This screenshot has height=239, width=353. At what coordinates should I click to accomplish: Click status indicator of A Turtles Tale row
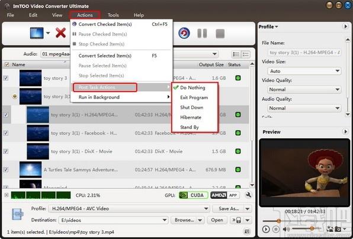click(x=238, y=169)
